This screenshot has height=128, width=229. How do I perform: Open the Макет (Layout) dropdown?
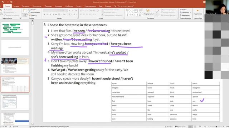(32, 10)
